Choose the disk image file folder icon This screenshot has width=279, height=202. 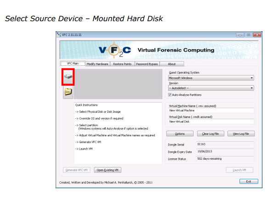tap(68, 92)
